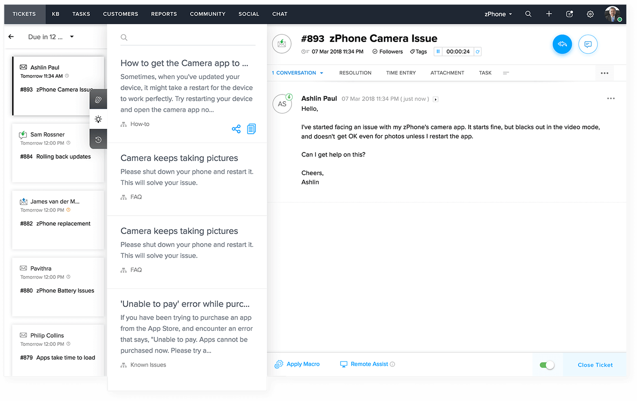Flip the green switch next to Close Ticket
Viewport: 637px width, 401px height.
(547, 365)
